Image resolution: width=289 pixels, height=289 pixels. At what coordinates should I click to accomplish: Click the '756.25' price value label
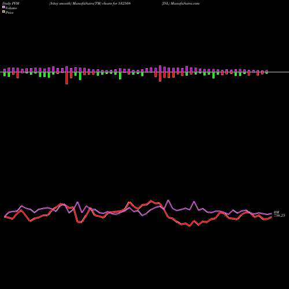pyautogui.click(x=279, y=216)
